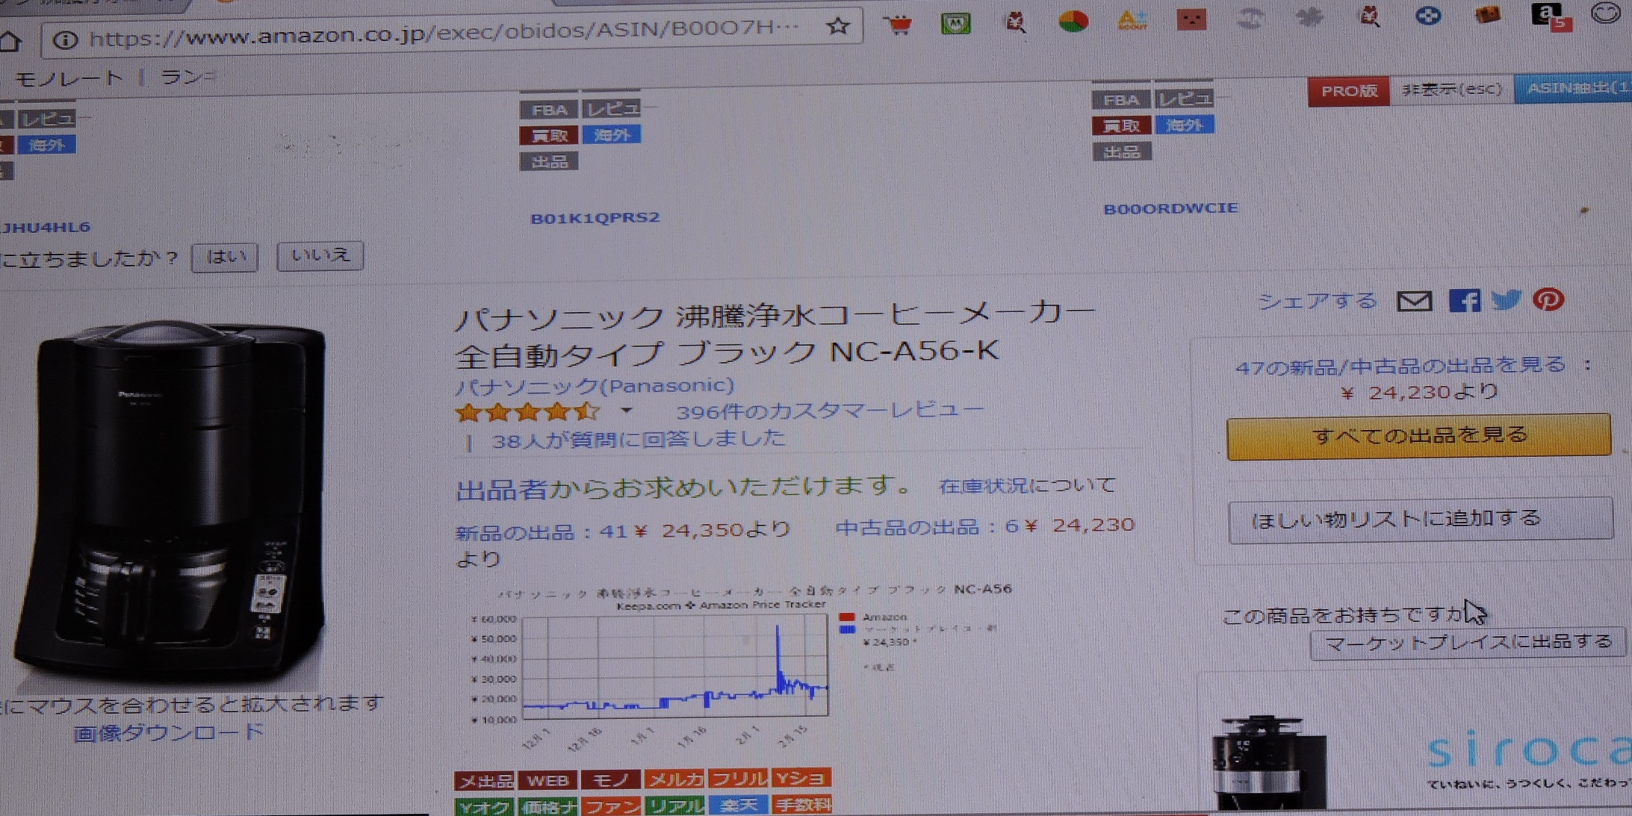Open the brown wallet extension icon

[1487, 15]
